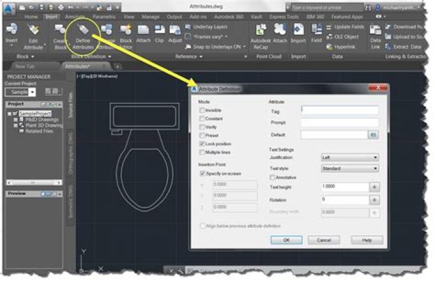Uncheck Specify on-screen checkbox

tap(202, 174)
